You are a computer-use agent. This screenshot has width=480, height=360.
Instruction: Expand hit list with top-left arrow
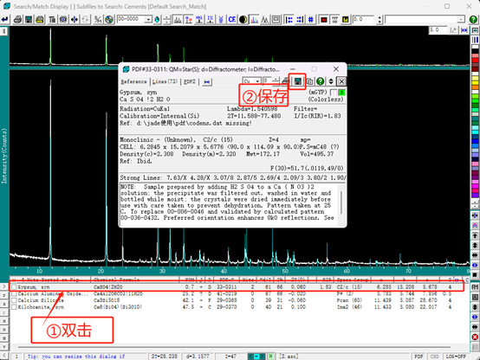pyautogui.click(x=4, y=286)
